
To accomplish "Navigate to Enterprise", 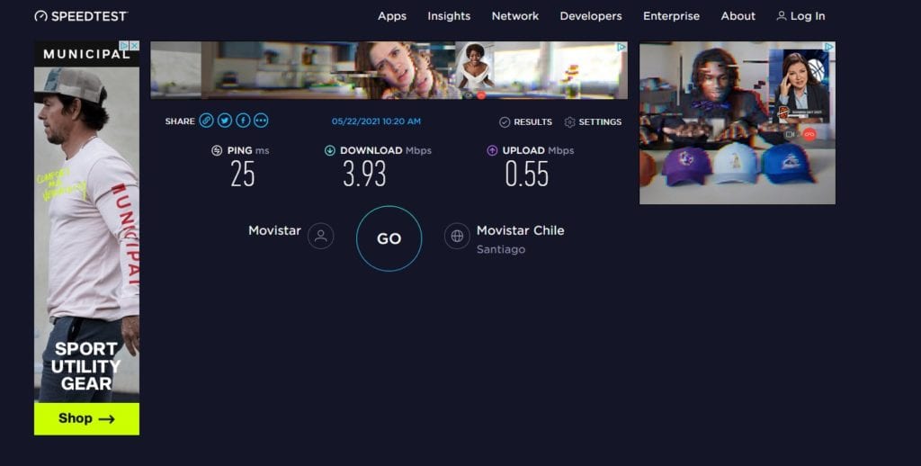I will [671, 16].
